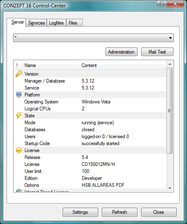Select the Manager / Database row

(90, 81)
